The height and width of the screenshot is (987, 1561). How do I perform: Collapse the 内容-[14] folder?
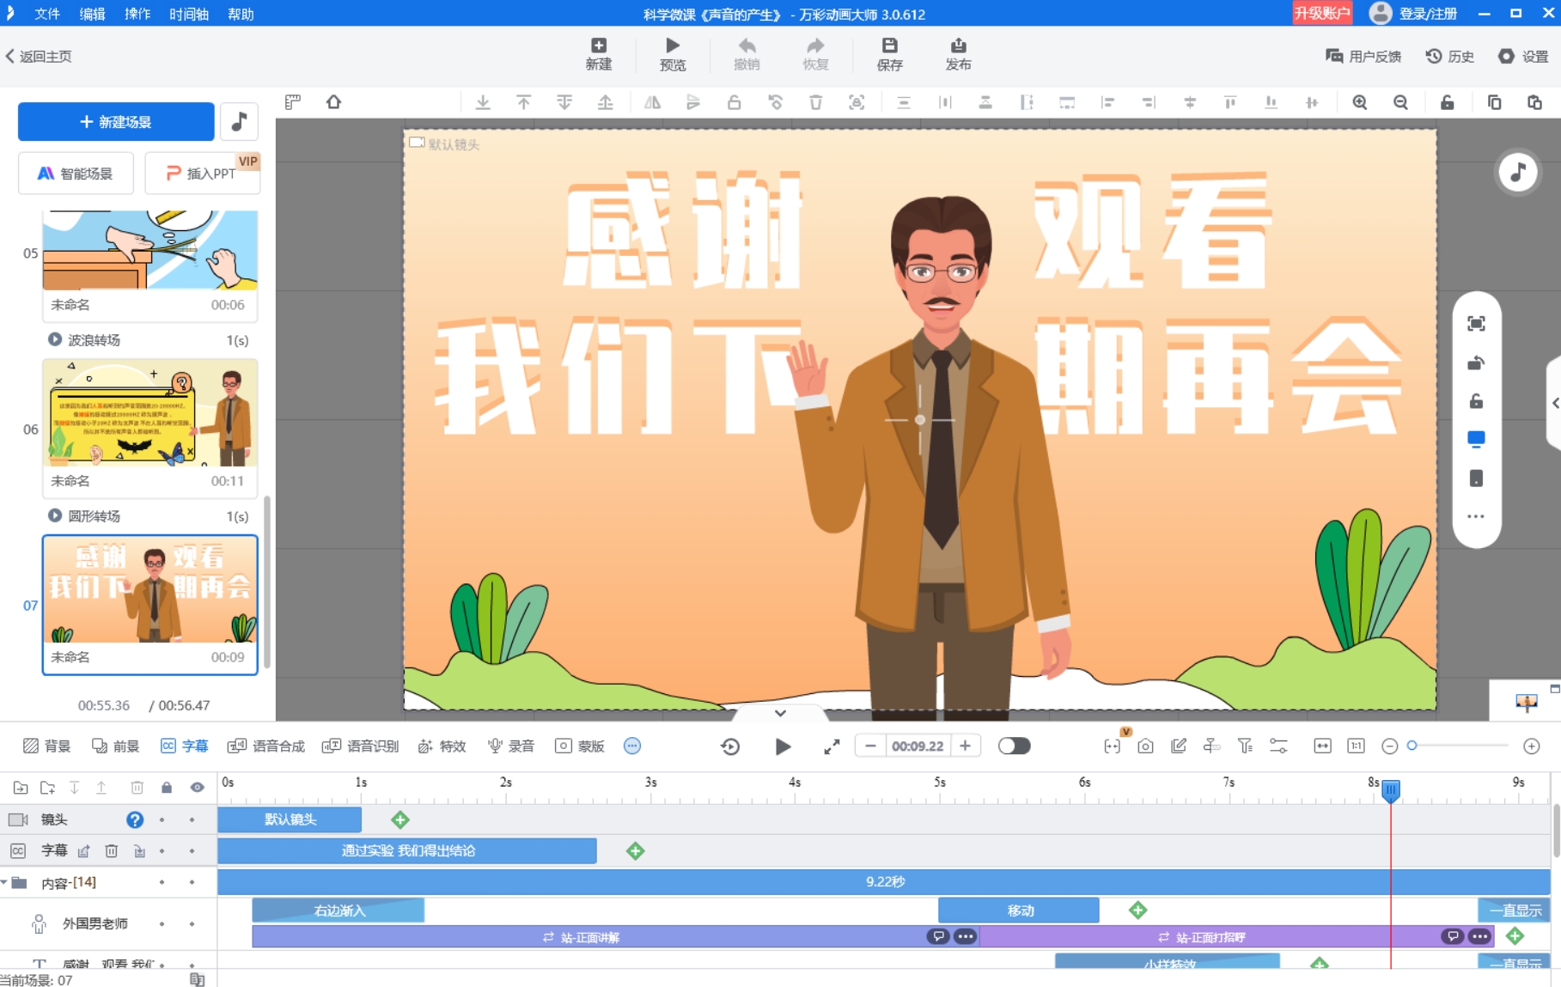5,882
